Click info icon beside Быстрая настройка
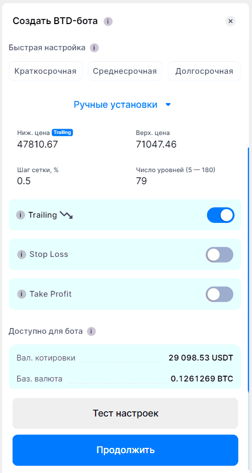The image size is (252, 473). click(x=94, y=48)
